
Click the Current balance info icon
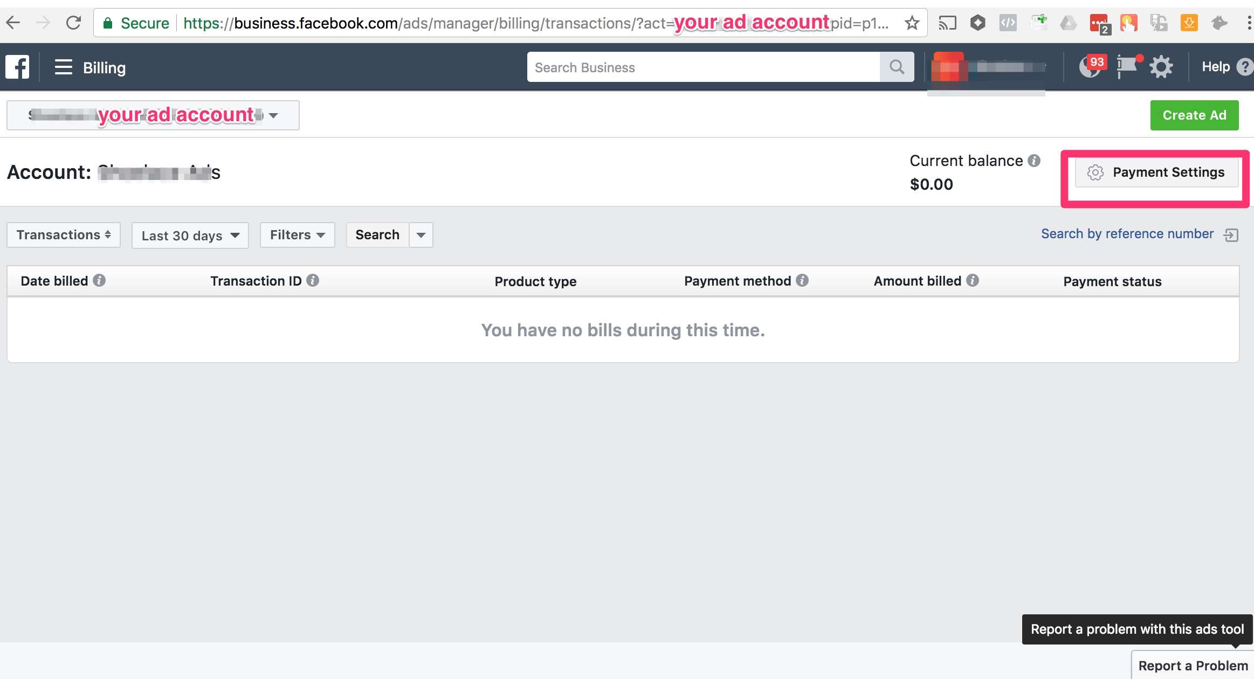click(x=1034, y=161)
